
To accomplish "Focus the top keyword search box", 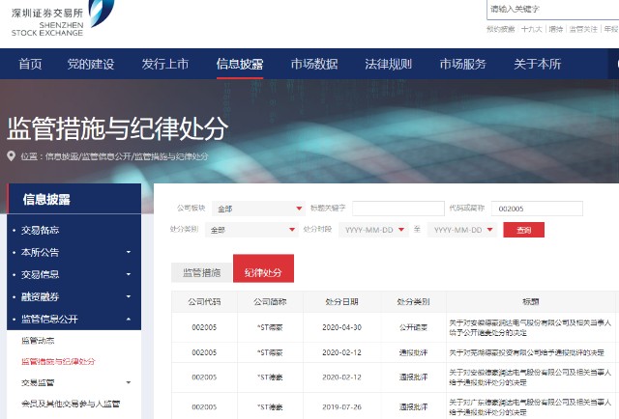I will (552, 9).
